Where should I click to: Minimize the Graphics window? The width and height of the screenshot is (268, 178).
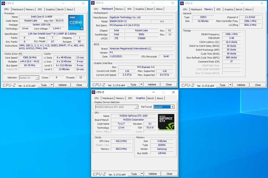point(154,92)
